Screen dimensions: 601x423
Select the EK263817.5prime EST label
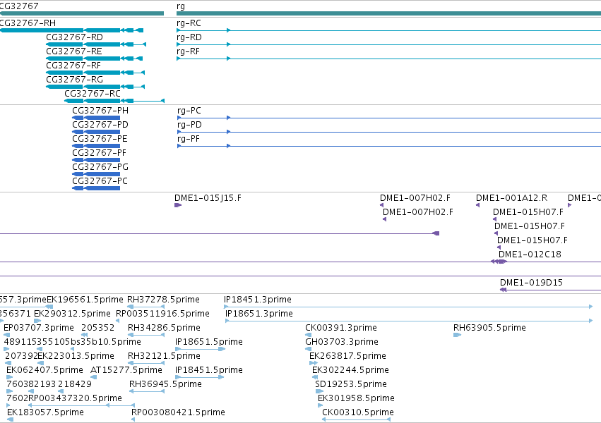click(347, 356)
